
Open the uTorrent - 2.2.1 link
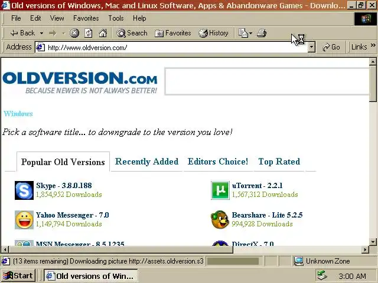click(257, 186)
